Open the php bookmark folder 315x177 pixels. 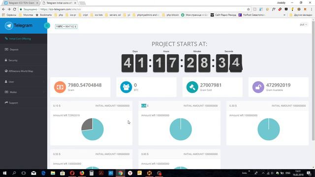click(x=59, y=15)
